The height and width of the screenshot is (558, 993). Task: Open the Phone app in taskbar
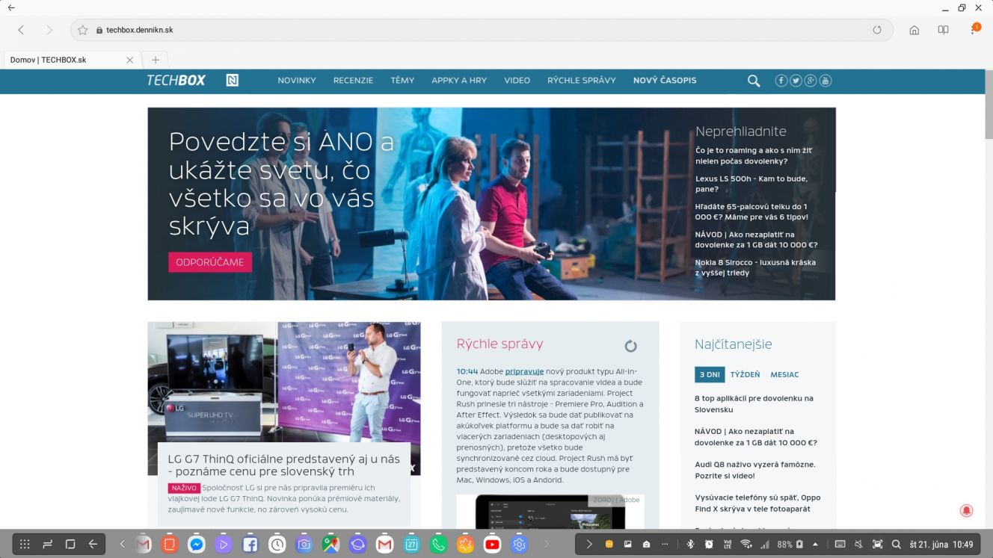[x=439, y=545]
